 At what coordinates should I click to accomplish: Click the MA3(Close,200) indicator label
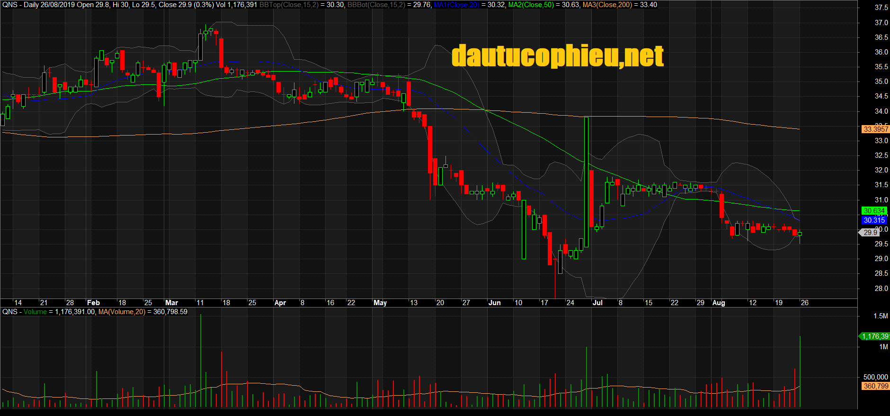[x=607, y=5]
